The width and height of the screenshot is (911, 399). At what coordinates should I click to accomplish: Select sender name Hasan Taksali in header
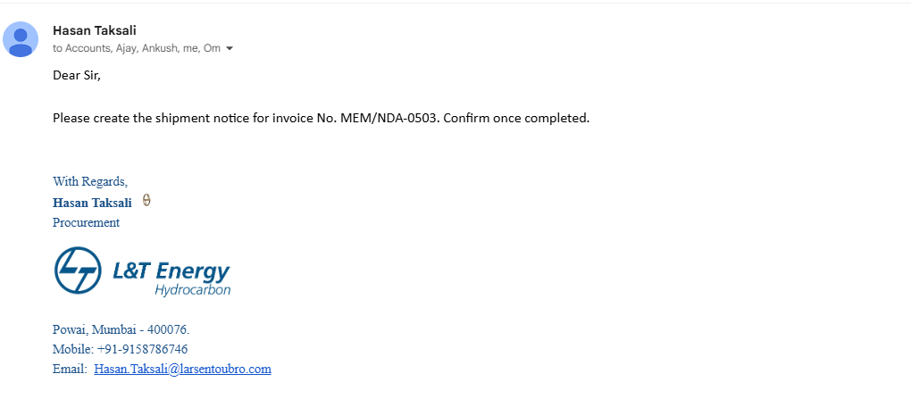point(95,30)
